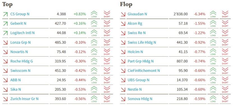Select the SHORT icon for Holcim N
The width and height of the screenshot is (233, 107).
[225, 52]
